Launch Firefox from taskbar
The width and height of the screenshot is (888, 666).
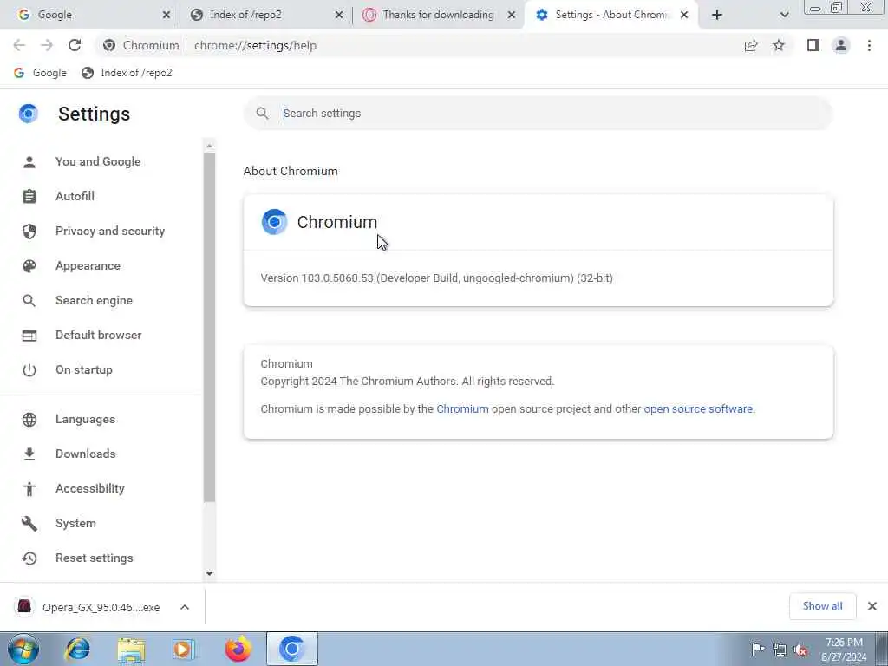point(238,649)
